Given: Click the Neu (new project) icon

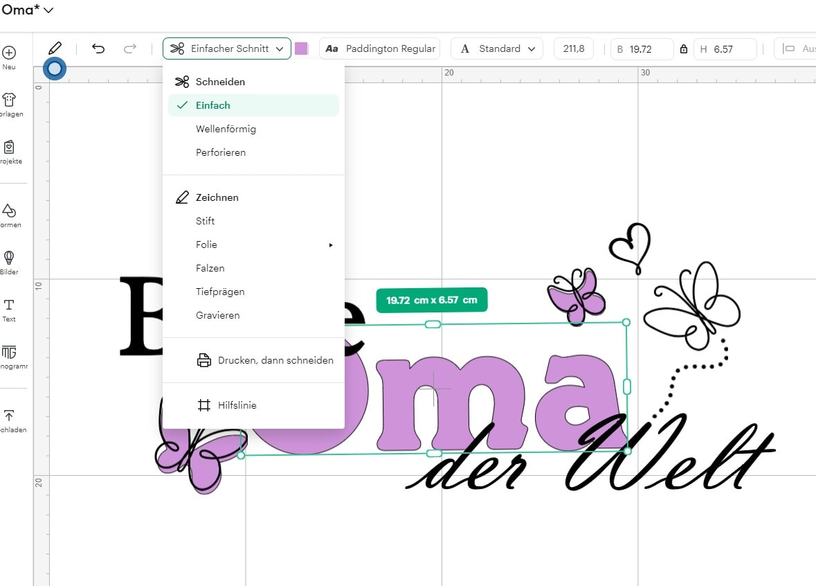Looking at the screenshot, I should coord(9,53).
